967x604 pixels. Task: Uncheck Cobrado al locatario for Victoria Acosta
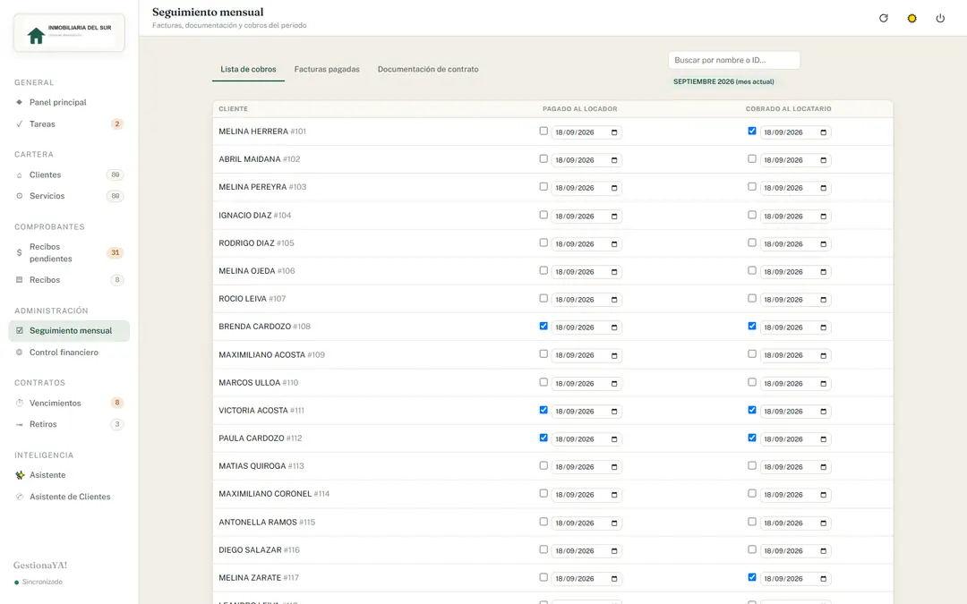[752, 409]
